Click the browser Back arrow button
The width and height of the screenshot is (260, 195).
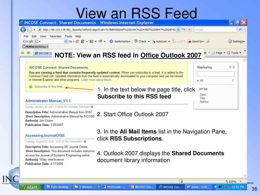(23, 30)
